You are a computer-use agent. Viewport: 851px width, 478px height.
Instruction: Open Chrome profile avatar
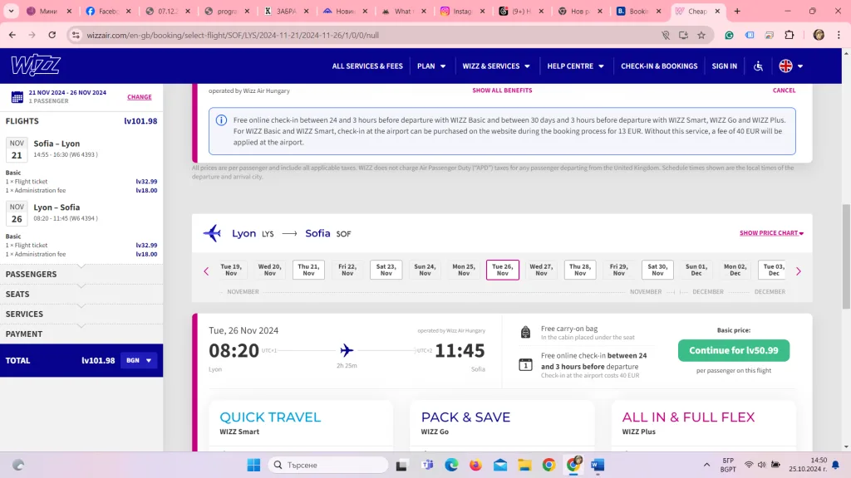[x=819, y=35]
